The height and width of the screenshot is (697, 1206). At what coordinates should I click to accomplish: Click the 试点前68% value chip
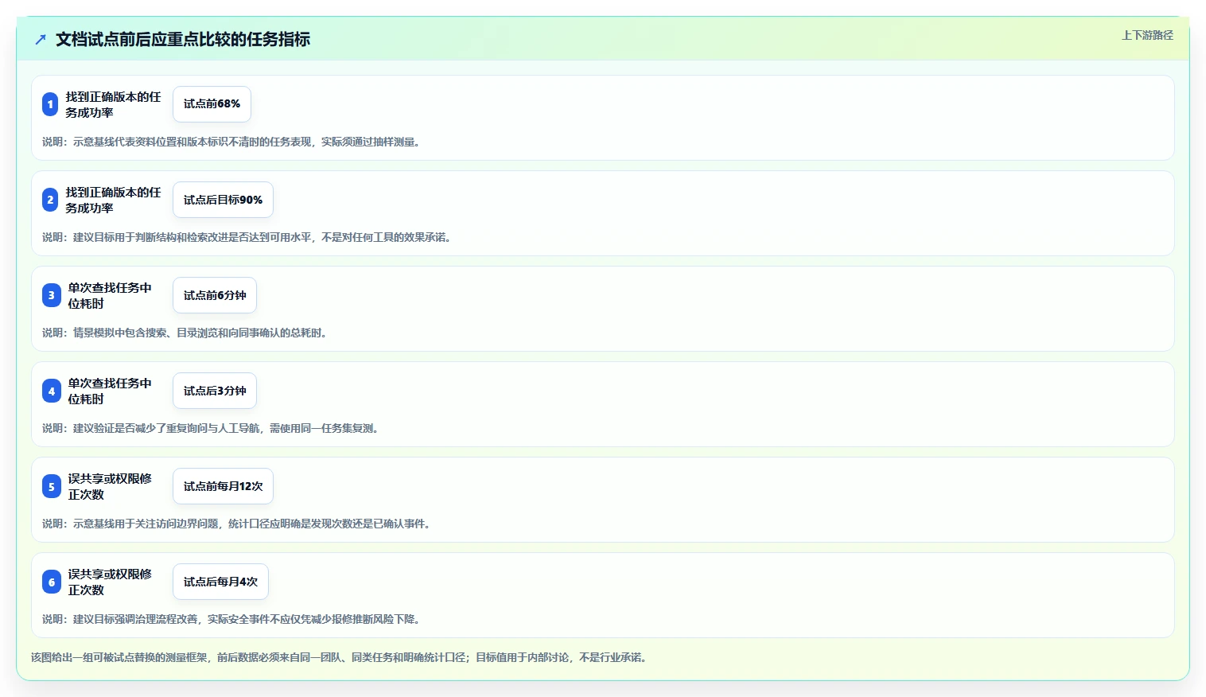(x=212, y=104)
